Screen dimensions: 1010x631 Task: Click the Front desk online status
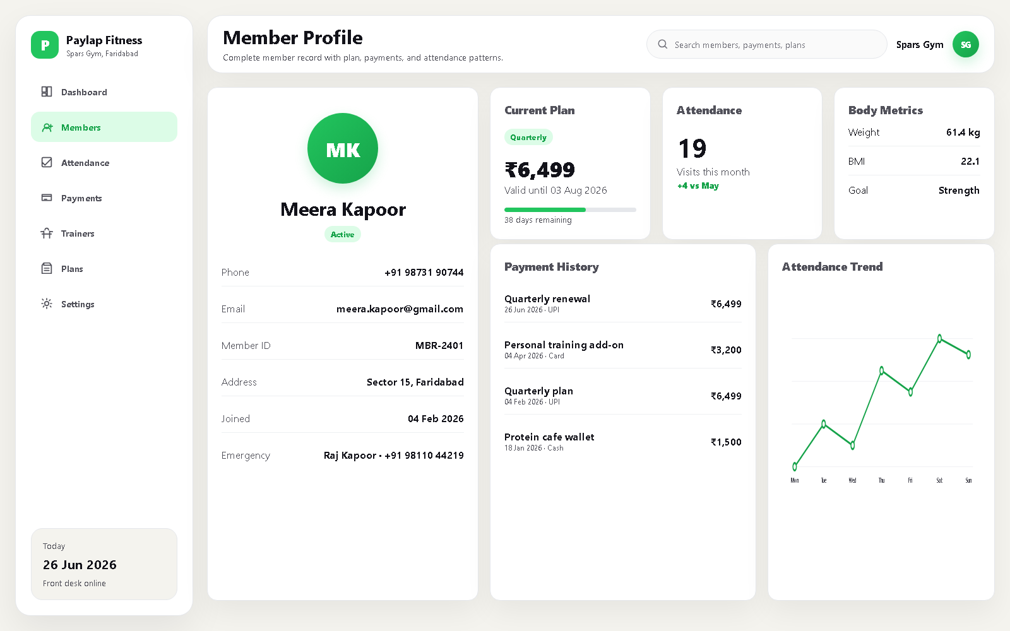point(74,583)
